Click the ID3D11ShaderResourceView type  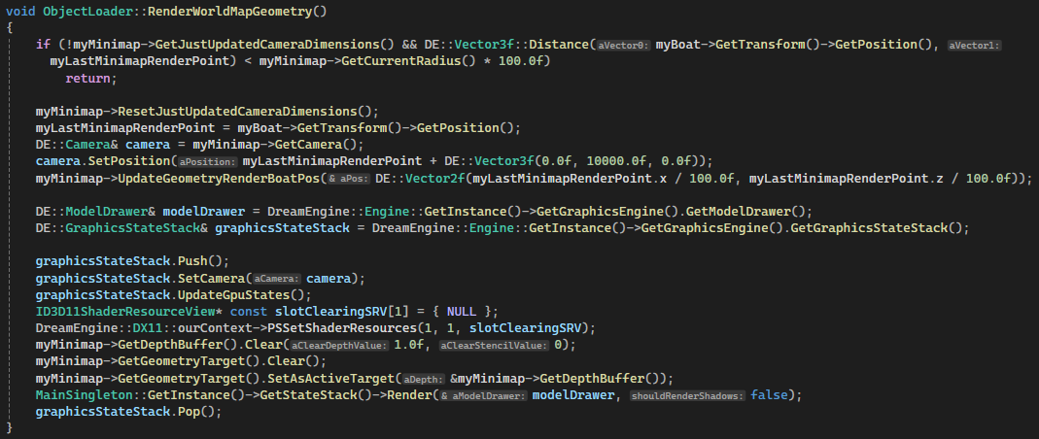tap(125, 311)
